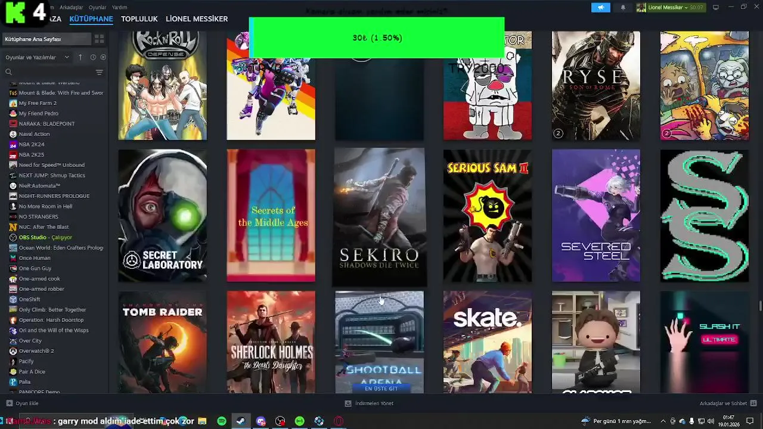Screen dimensions: 763x429
Task: Toggle library grid view icon
Action: [99, 39]
